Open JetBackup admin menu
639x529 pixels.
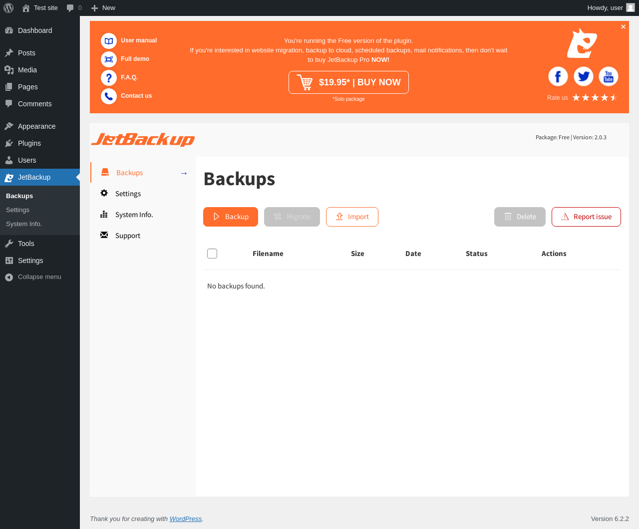point(40,177)
